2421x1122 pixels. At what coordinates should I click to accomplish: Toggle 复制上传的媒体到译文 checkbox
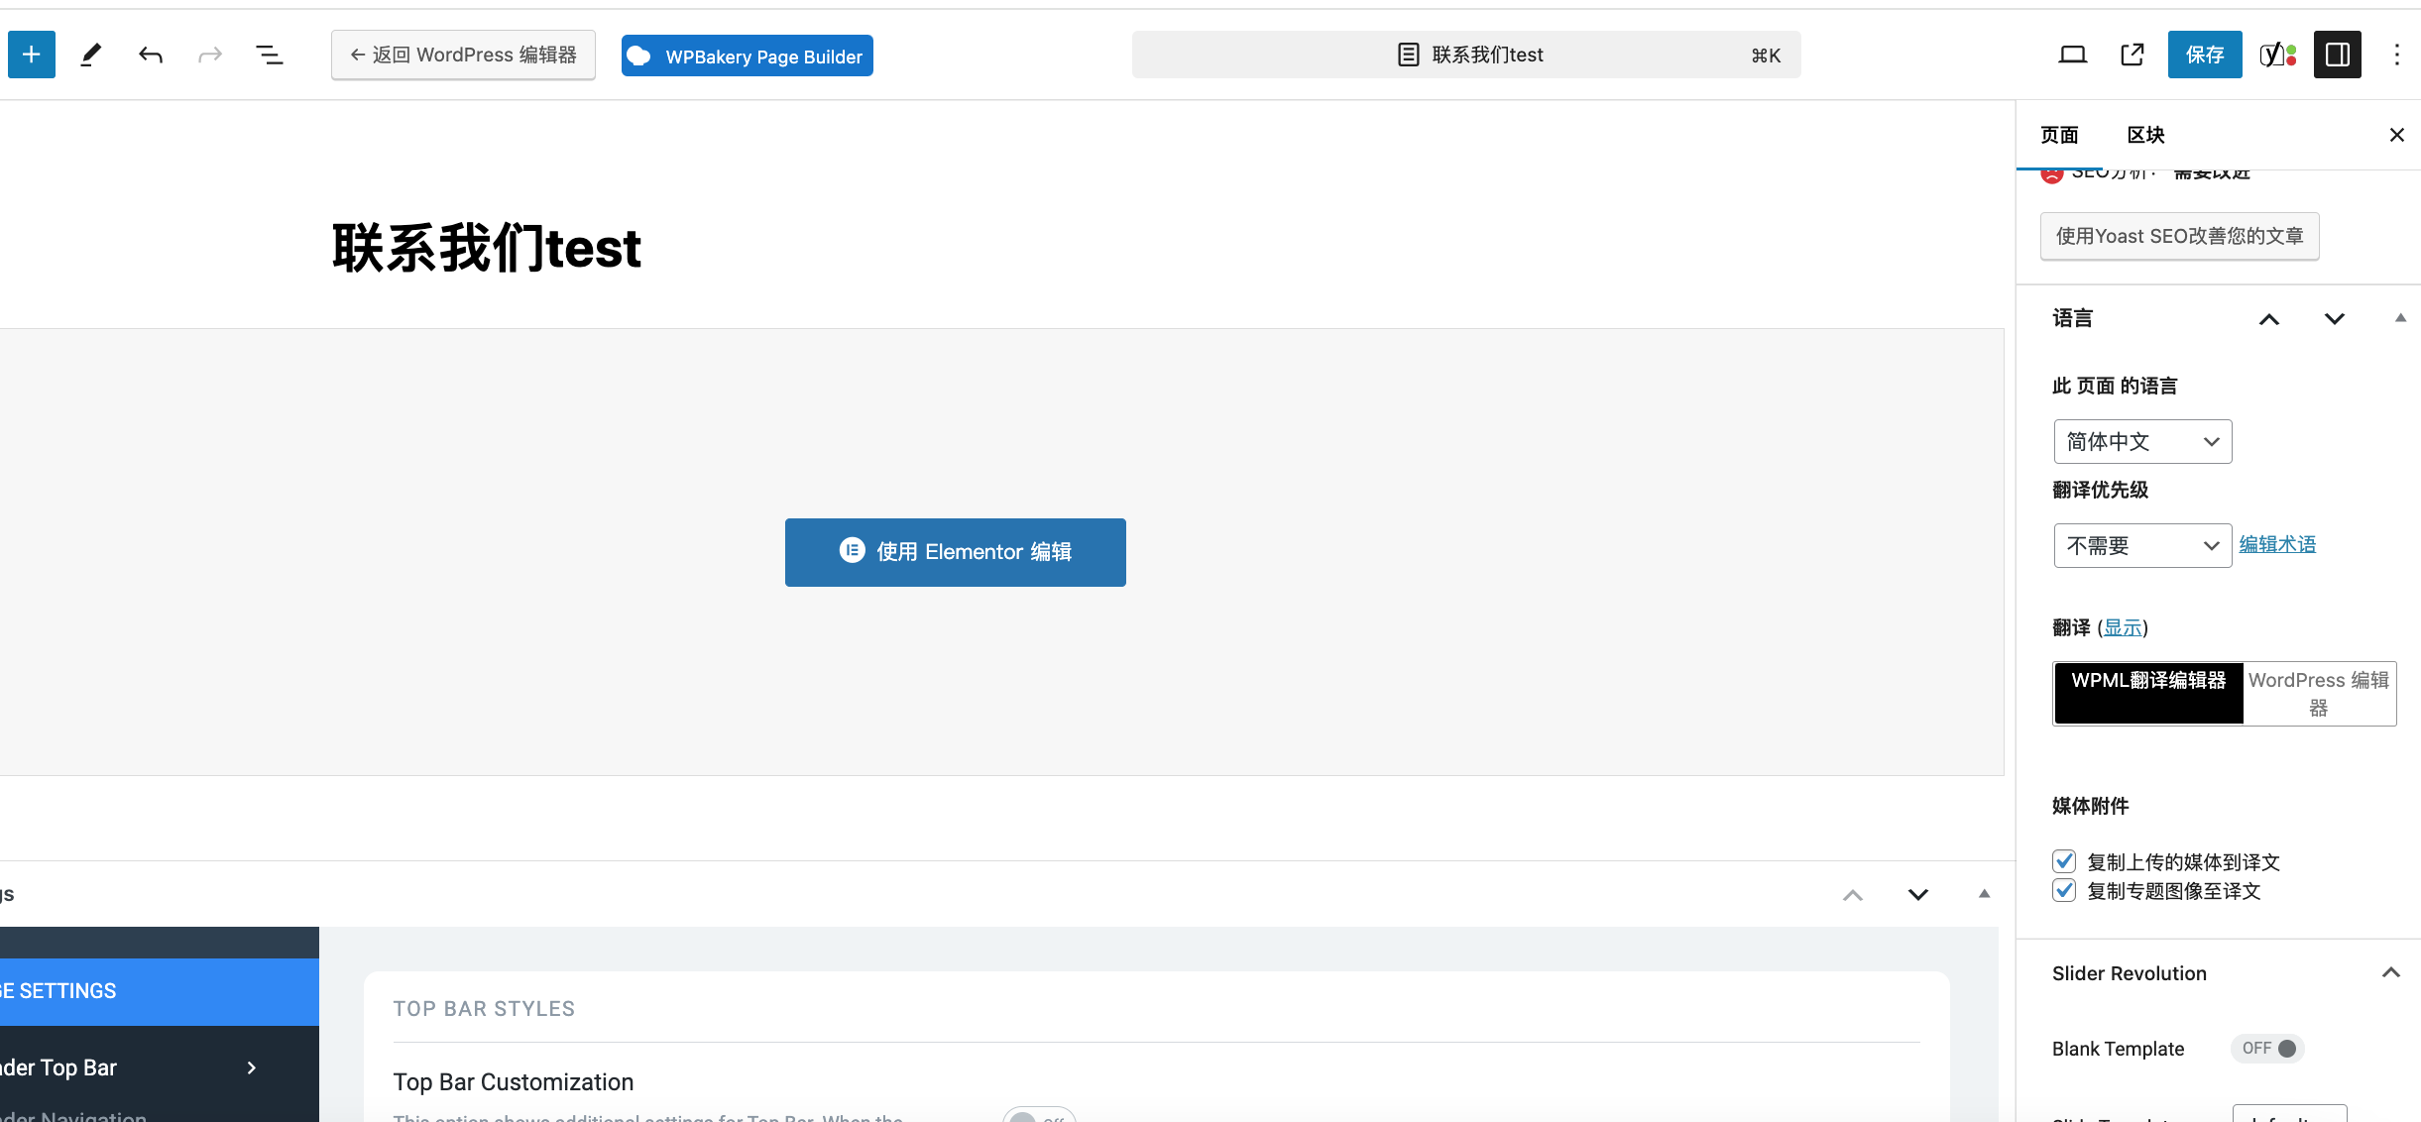pyautogui.click(x=2064, y=861)
